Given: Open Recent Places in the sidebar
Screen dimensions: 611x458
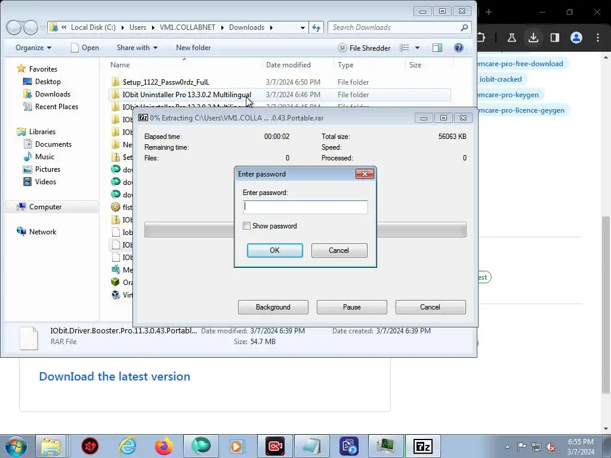Looking at the screenshot, I should tap(57, 106).
